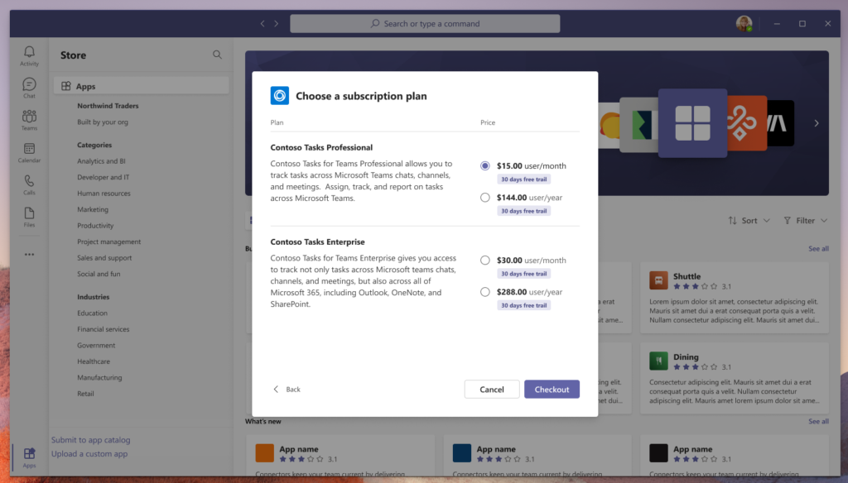The height and width of the screenshot is (483, 848).
Task: Select the Apps tab in Store
Action: point(141,86)
